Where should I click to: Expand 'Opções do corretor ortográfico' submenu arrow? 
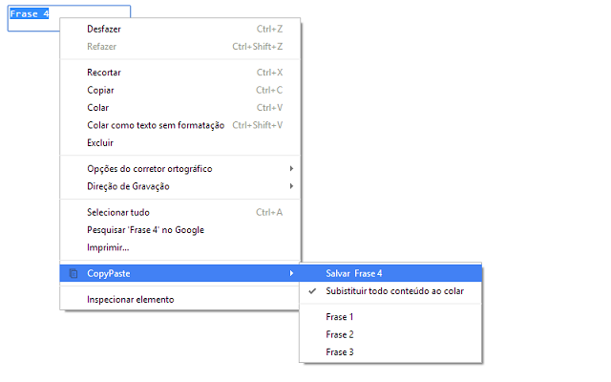coord(291,169)
